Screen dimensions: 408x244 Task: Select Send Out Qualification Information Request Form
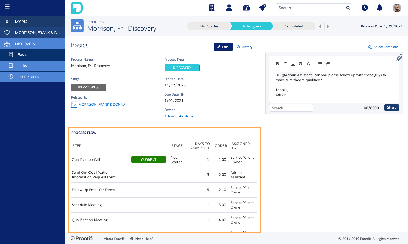(x=164, y=175)
